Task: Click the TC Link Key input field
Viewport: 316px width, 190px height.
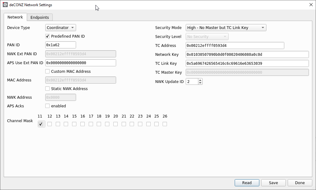Action: (247, 64)
